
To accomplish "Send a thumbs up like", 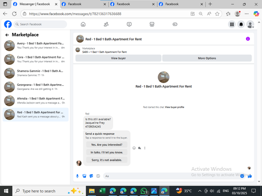I will point(250,176).
